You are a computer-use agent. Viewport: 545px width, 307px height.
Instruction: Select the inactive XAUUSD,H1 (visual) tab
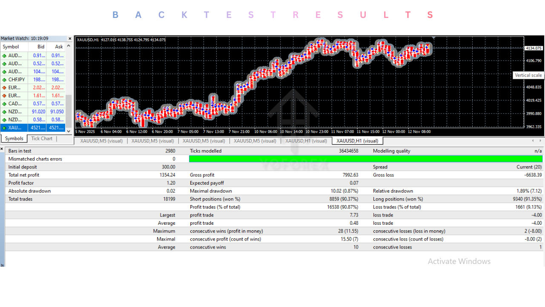click(306, 140)
